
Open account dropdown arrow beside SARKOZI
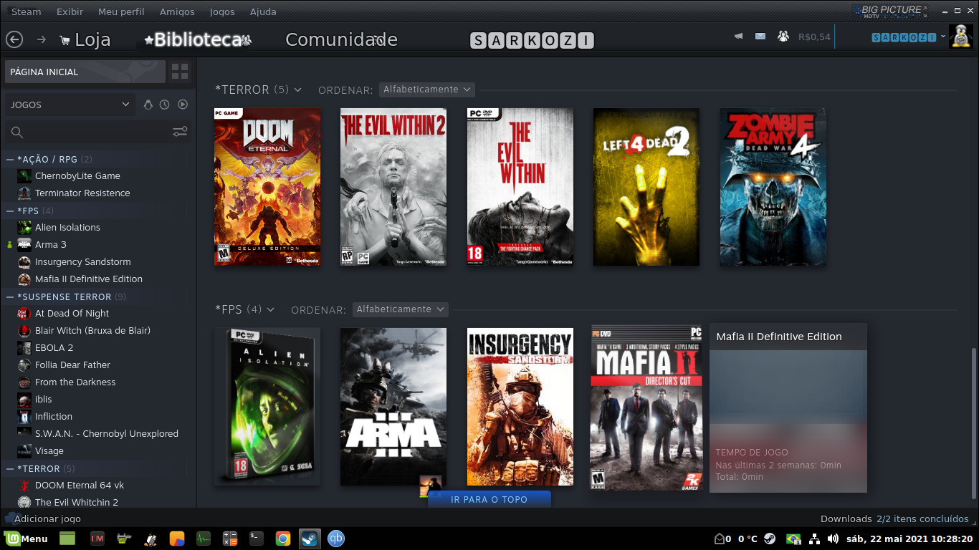[x=942, y=37]
